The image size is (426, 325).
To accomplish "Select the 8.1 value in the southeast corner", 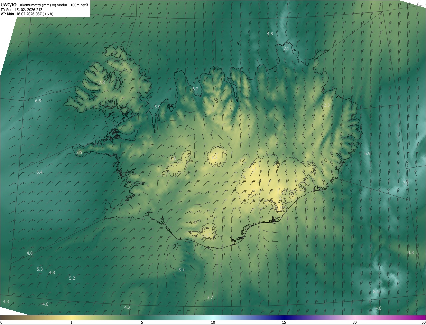I will pyautogui.click(x=376, y=291).
